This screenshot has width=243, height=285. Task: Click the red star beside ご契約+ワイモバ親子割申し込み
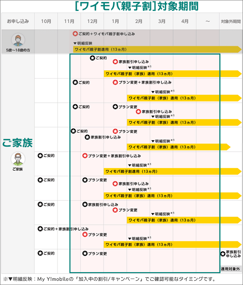click(x=75, y=34)
